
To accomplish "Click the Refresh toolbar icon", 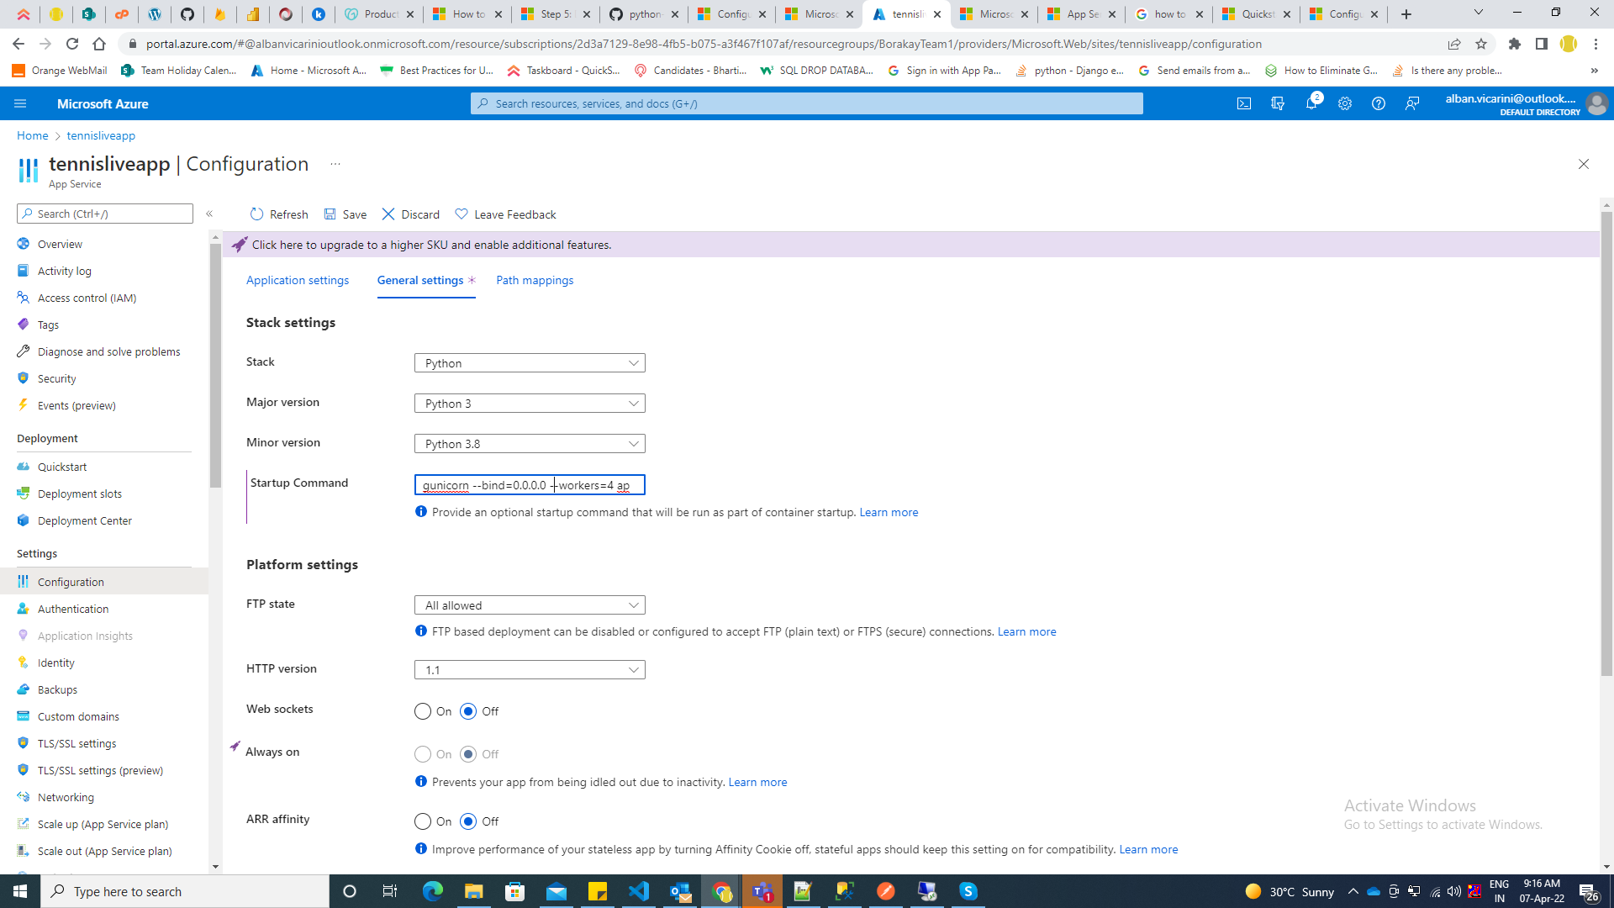I will [x=257, y=214].
